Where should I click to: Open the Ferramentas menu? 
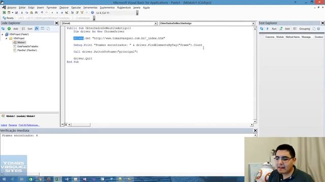[90, 8]
